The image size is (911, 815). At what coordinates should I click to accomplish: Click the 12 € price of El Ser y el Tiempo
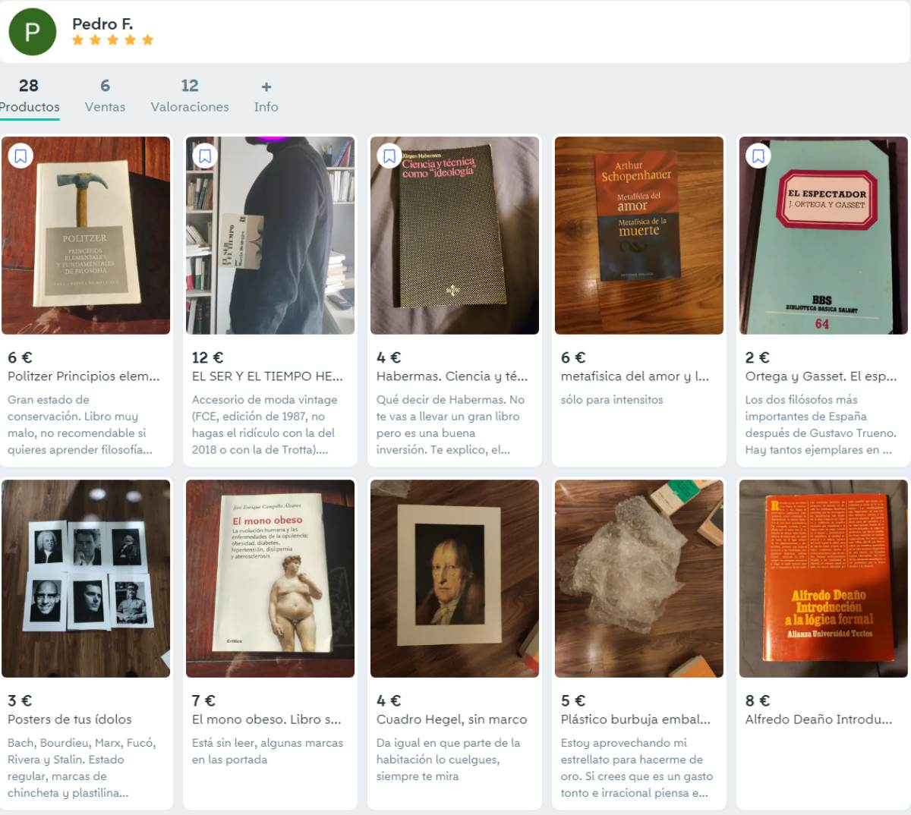(207, 357)
